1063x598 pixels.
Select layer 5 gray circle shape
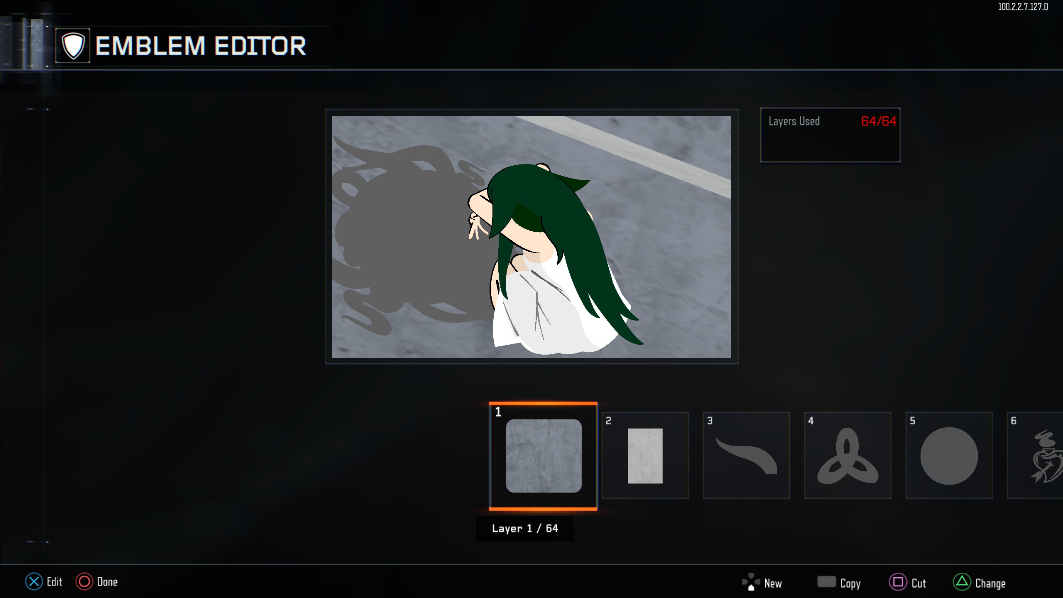[x=949, y=456]
